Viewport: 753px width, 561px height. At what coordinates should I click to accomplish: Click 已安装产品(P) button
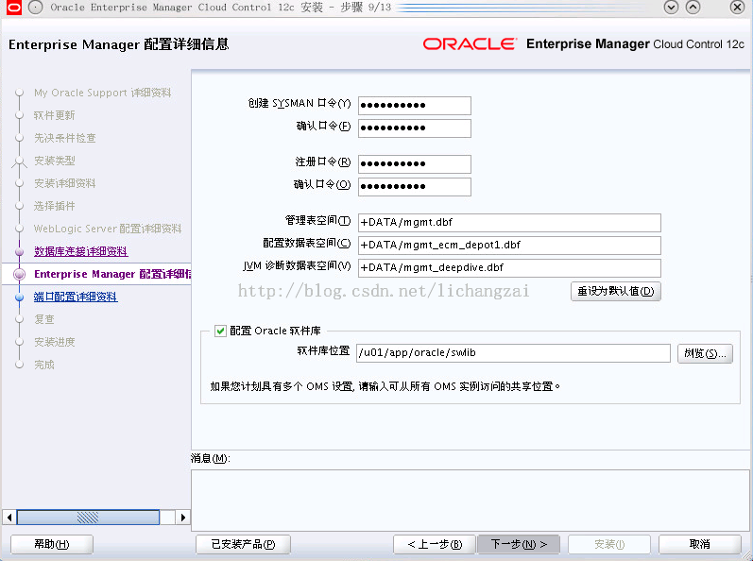(x=243, y=544)
